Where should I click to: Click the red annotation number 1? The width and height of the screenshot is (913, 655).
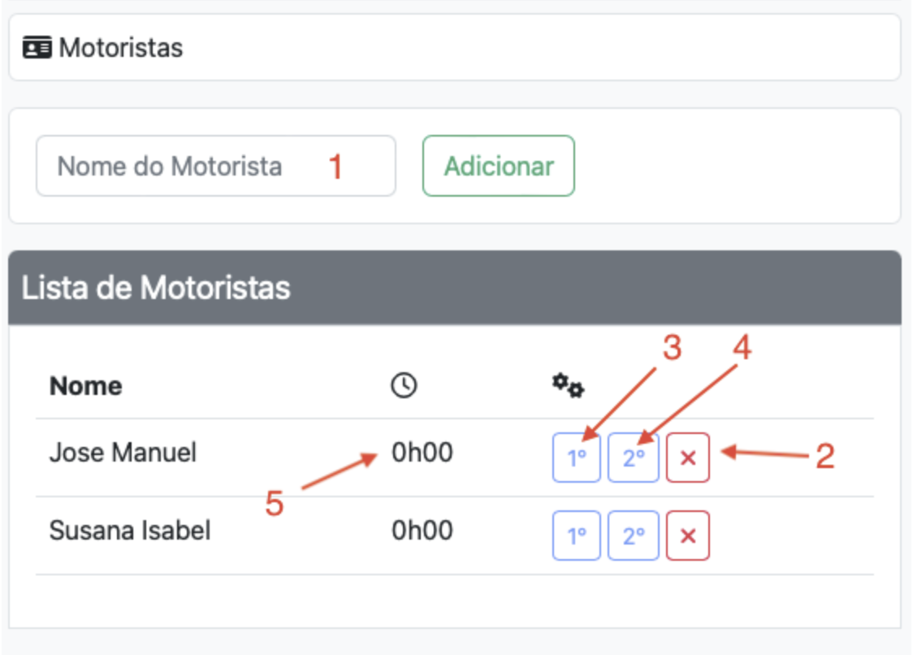[x=335, y=167]
